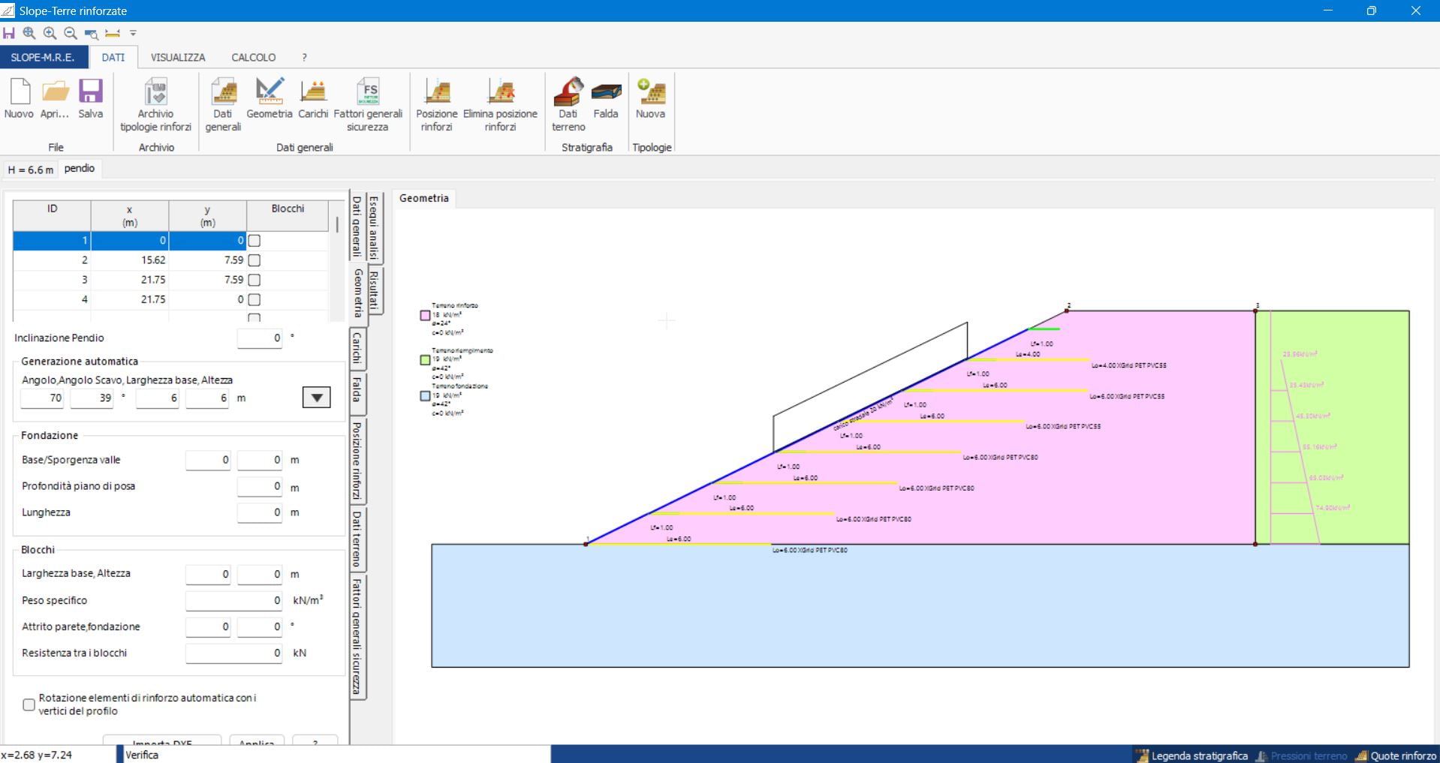The width and height of the screenshot is (1440, 763).
Task: Open the Archivio tipologie rinforzi icon
Action: 155,92
